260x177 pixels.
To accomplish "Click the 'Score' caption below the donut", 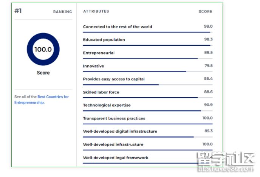I will pyautogui.click(x=43, y=73).
